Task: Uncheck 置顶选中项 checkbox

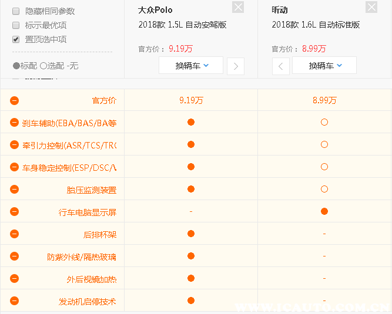Action: (16, 39)
